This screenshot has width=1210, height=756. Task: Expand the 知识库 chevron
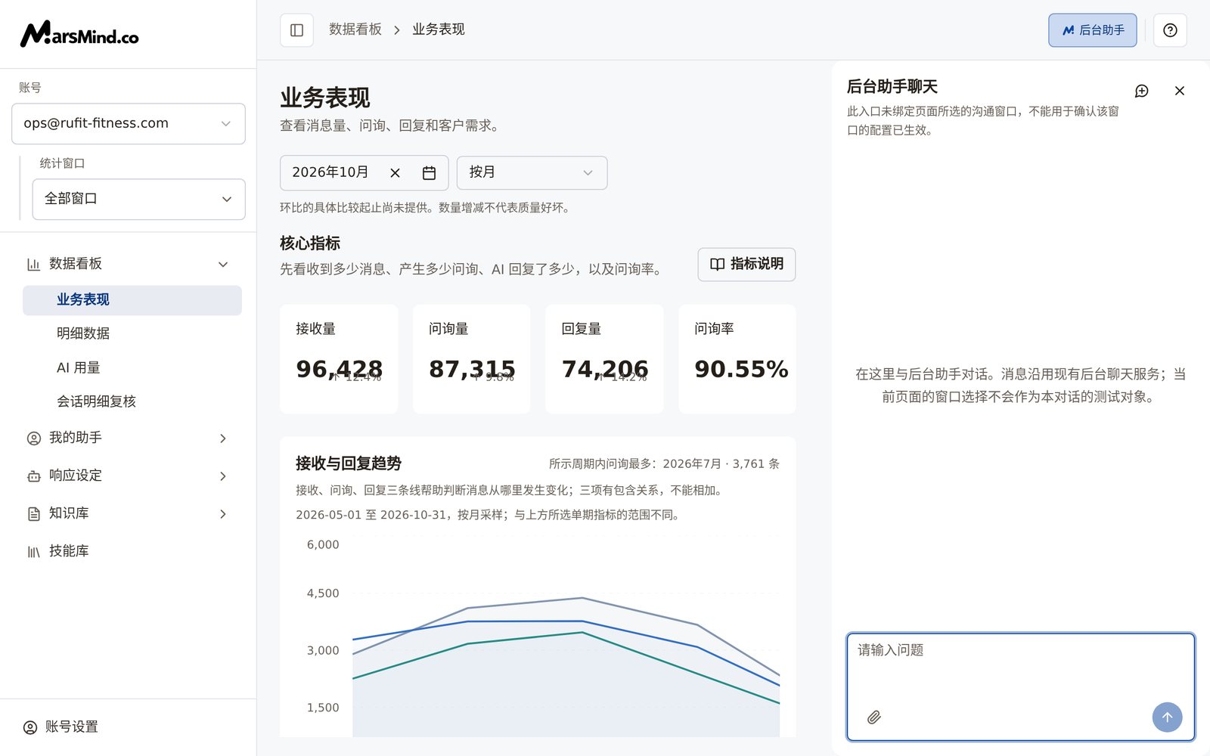pyautogui.click(x=223, y=514)
